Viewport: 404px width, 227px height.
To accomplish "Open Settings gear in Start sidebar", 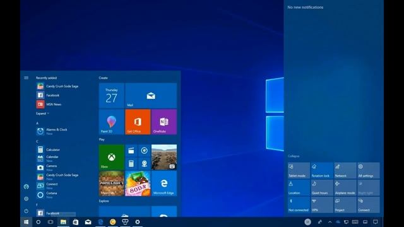I will pyautogui.click(x=27, y=199).
